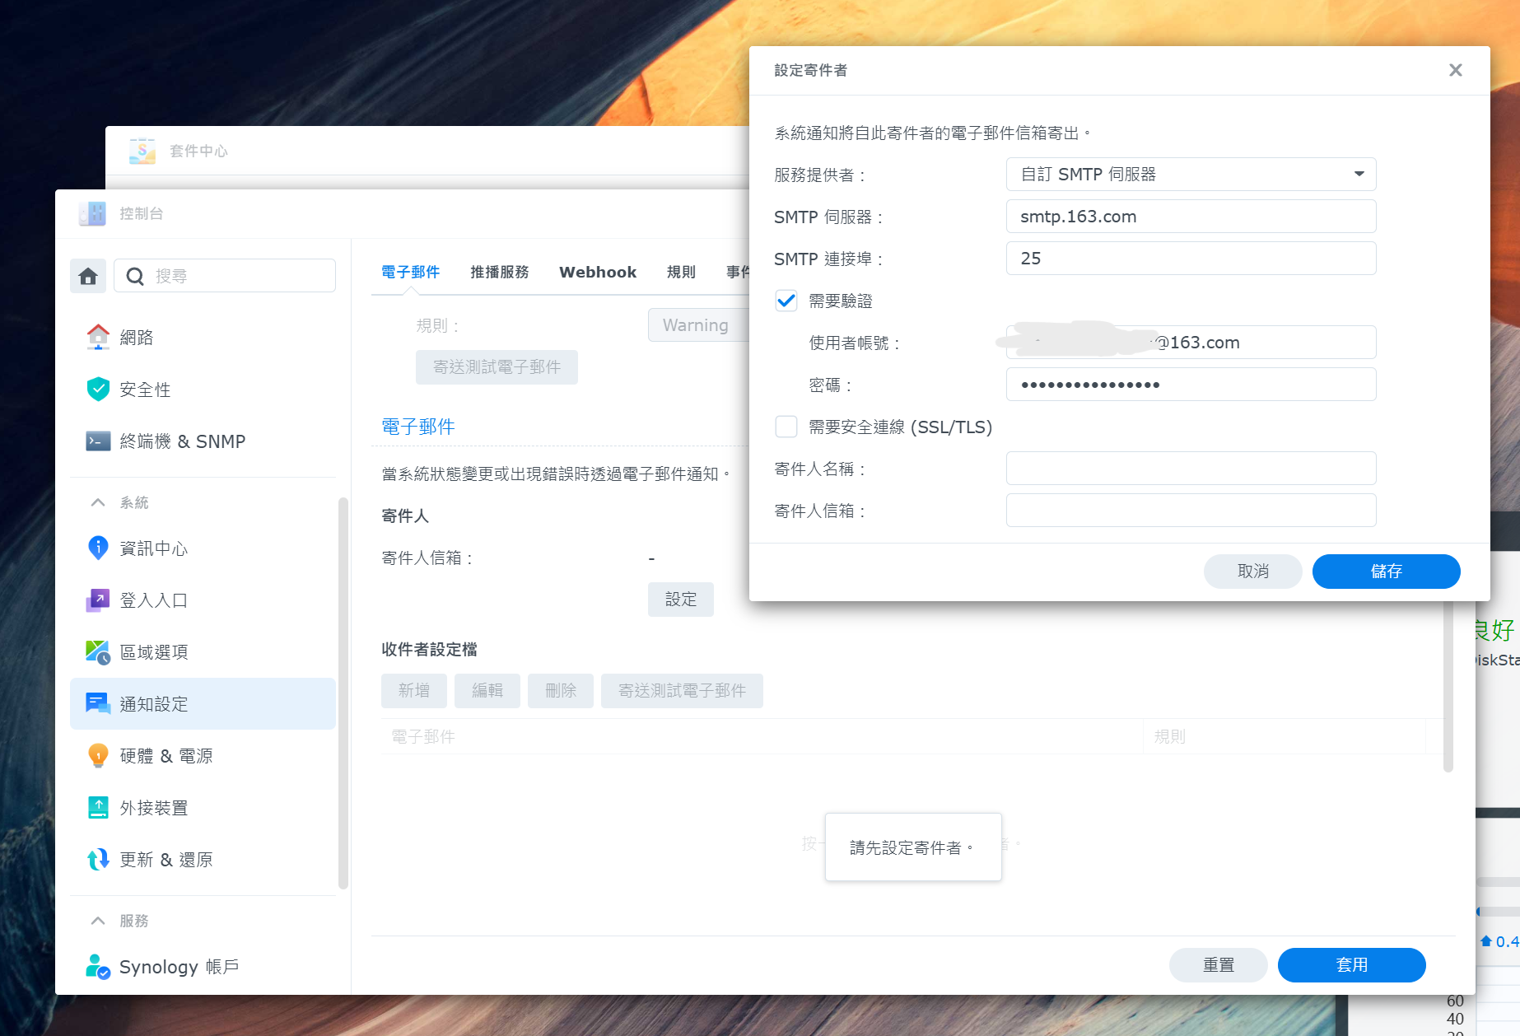The width and height of the screenshot is (1520, 1036).
Task: Click the 寄送測試電子郵件 button
Action: [497, 367]
